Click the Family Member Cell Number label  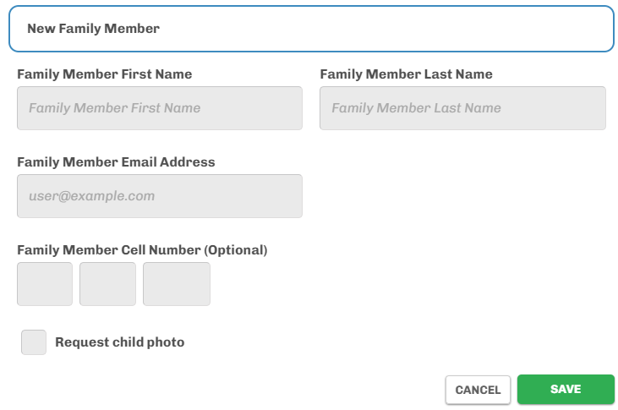click(108, 250)
